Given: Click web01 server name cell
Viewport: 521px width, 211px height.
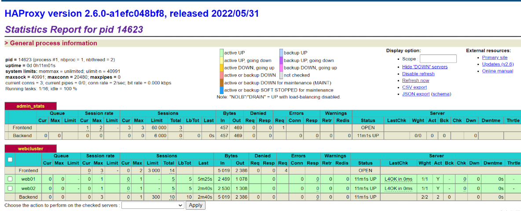Looking at the screenshot, I should (x=28, y=179).
